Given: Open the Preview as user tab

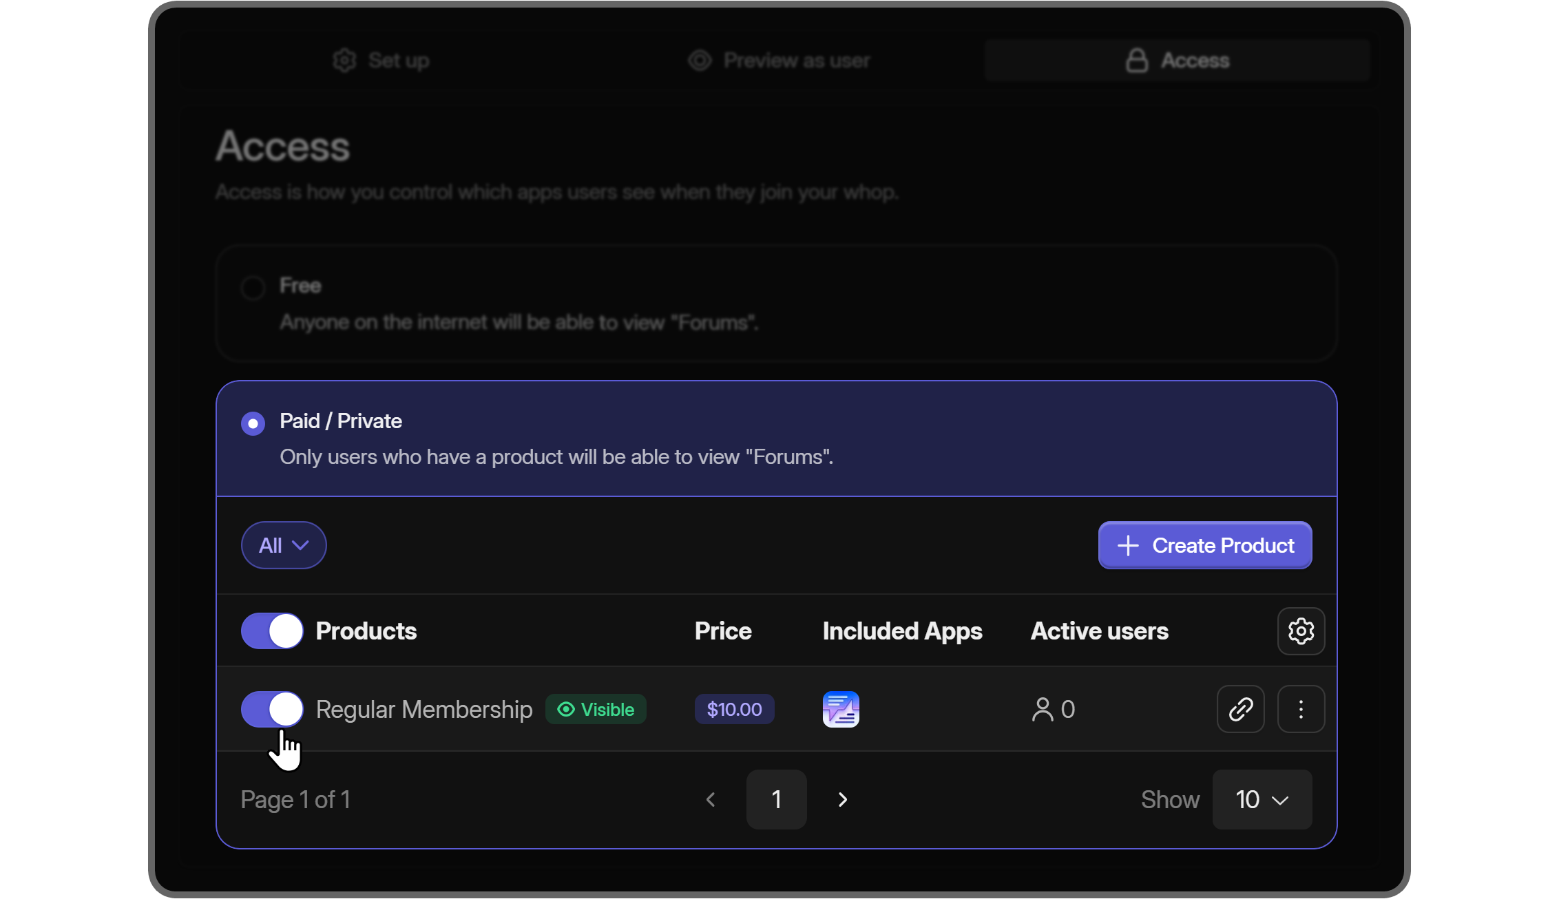Looking at the screenshot, I should pyautogui.click(x=778, y=60).
